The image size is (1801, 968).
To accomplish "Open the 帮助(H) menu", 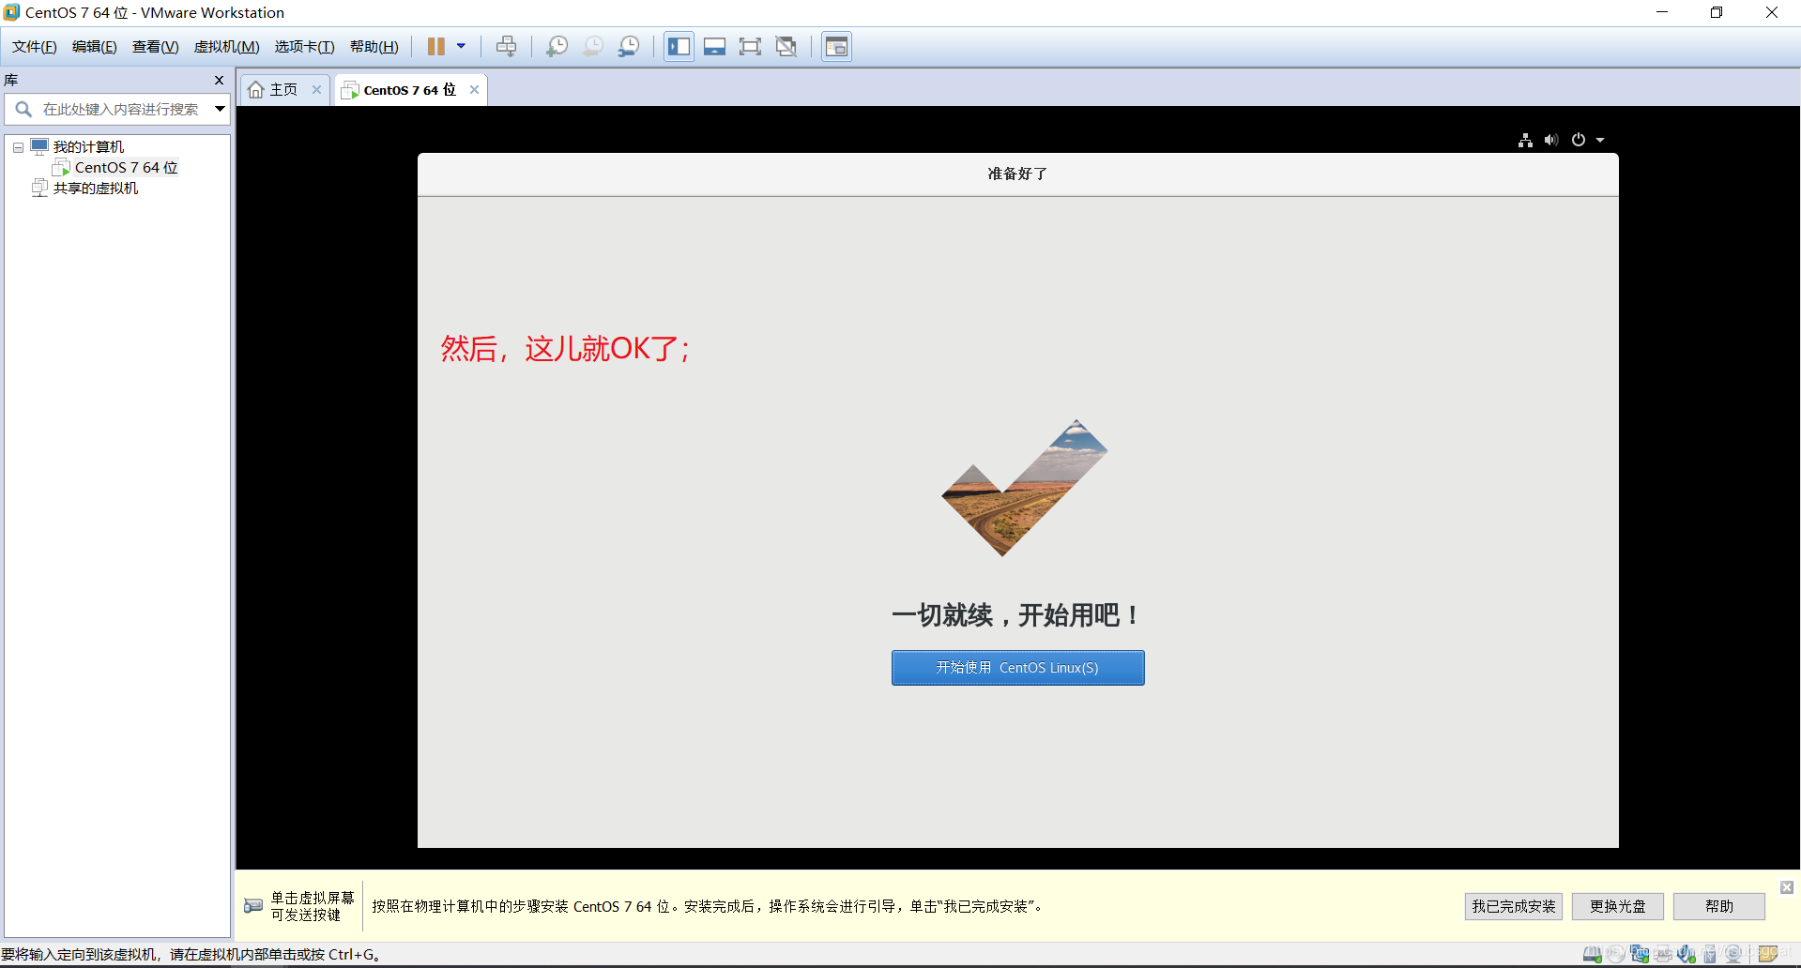I will click(374, 47).
